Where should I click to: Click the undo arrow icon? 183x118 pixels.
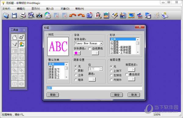(73, 15)
